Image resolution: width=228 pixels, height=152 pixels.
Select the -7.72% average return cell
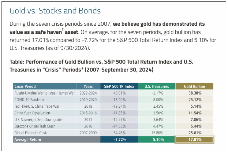[x=119, y=139]
